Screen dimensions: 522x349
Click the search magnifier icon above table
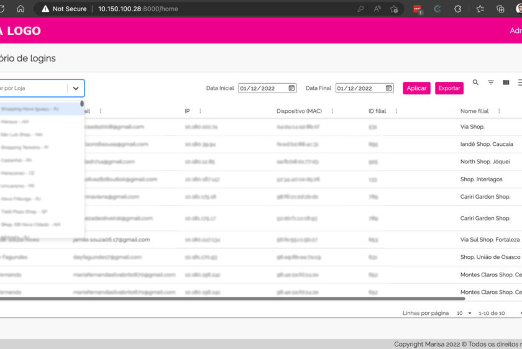tap(475, 82)
